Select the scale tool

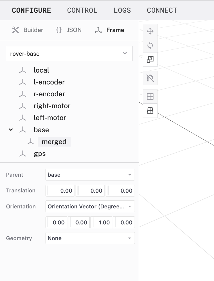[150, 60]
